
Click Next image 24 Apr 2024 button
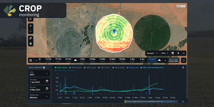(173, 60)
